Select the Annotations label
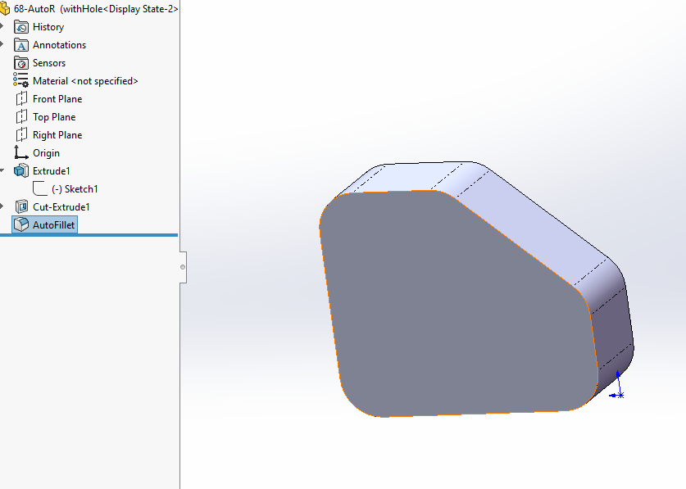Viewport: 686px width, 489px height. (x=60, y=45)
